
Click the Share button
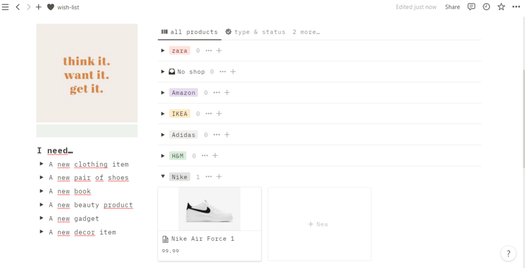point(452,7)
